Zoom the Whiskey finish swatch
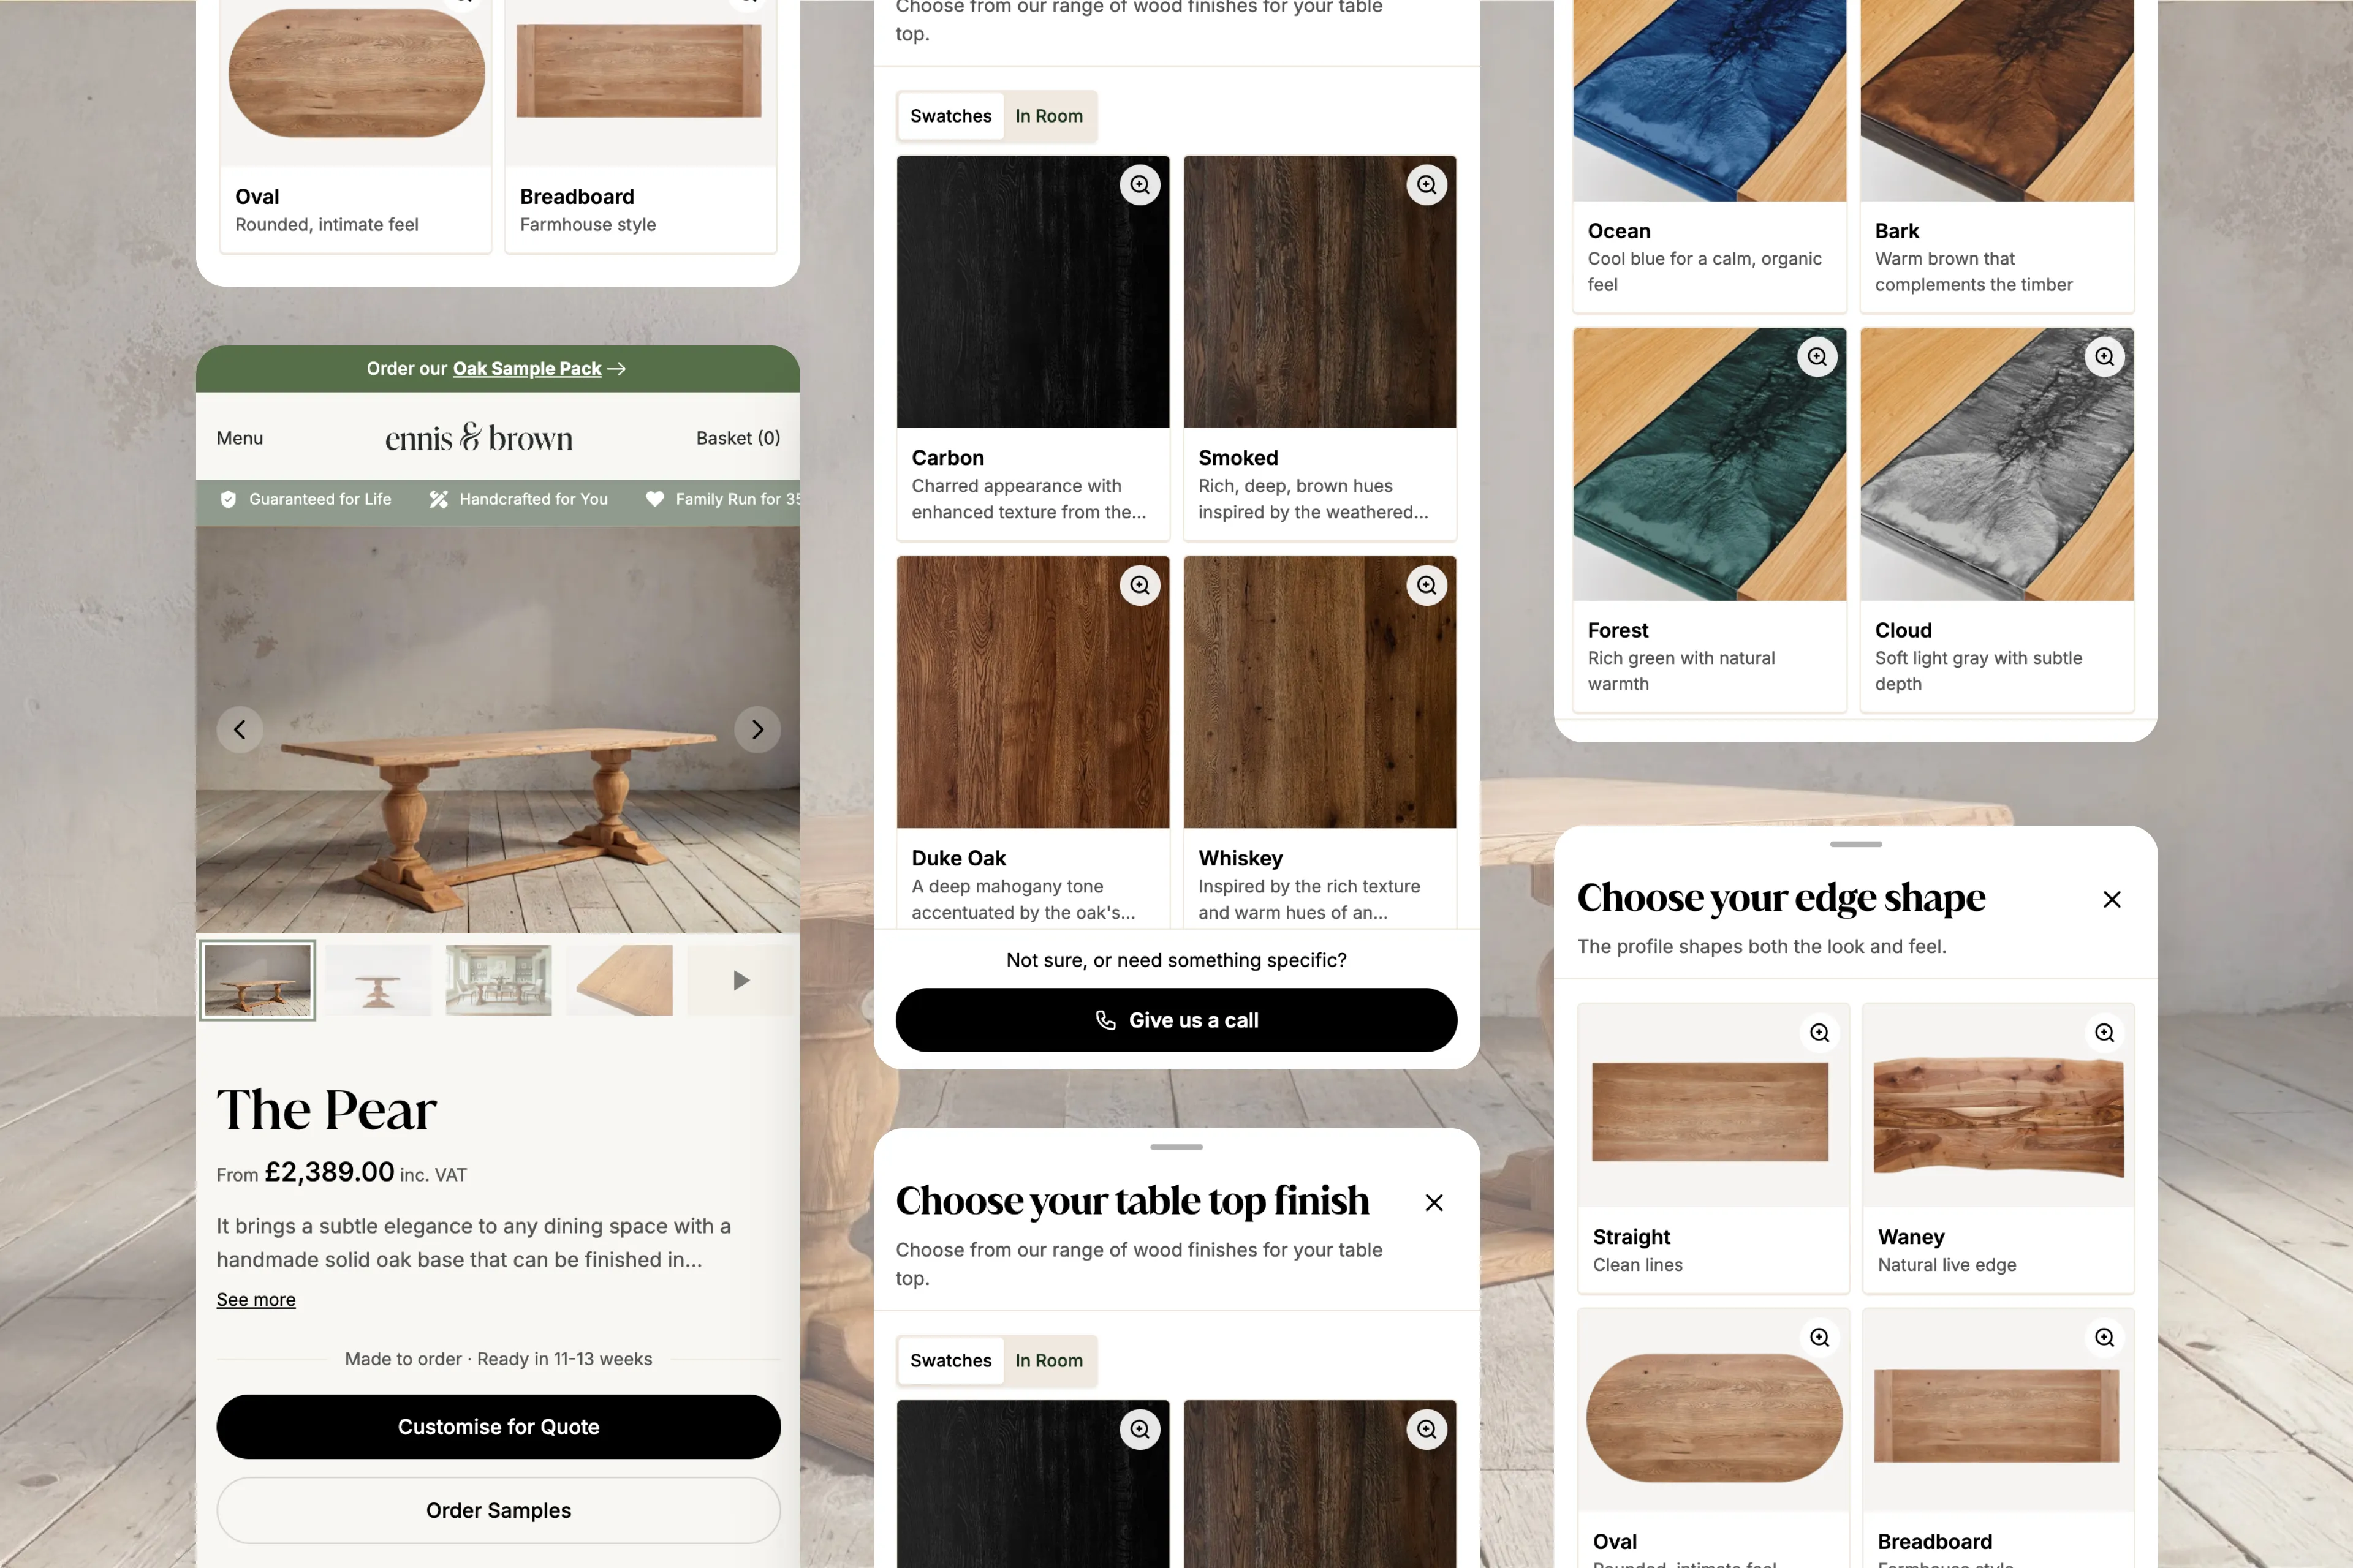 pyautogui.click(x=1427, y=586)
